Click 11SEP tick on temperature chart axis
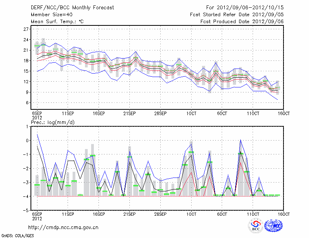Image resolution: width=309 pixels, height=238 pixels. tap(68, 113)
